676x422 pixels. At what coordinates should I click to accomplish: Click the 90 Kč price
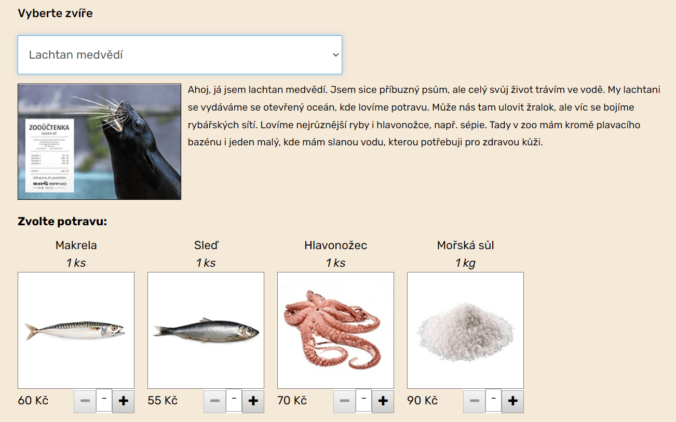(423, 401)
